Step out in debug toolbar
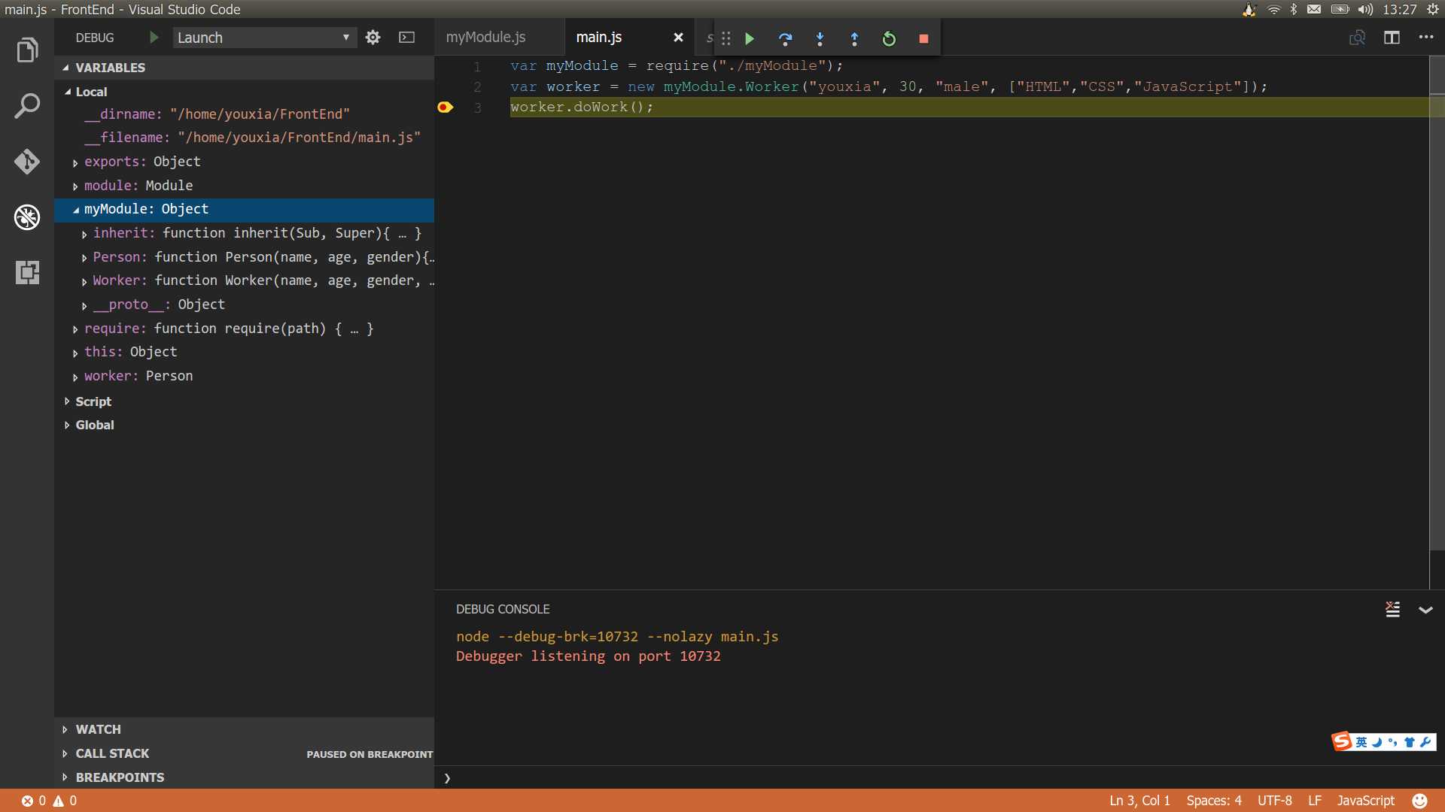The image size is (1445, 812). click(x=854, y=38)
